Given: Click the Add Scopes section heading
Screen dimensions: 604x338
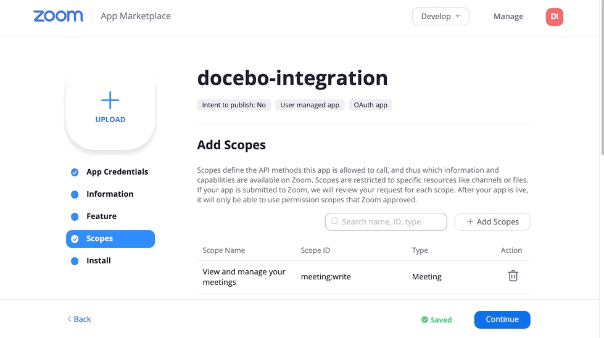Looking at the screenshot, I should click(231, 145).
